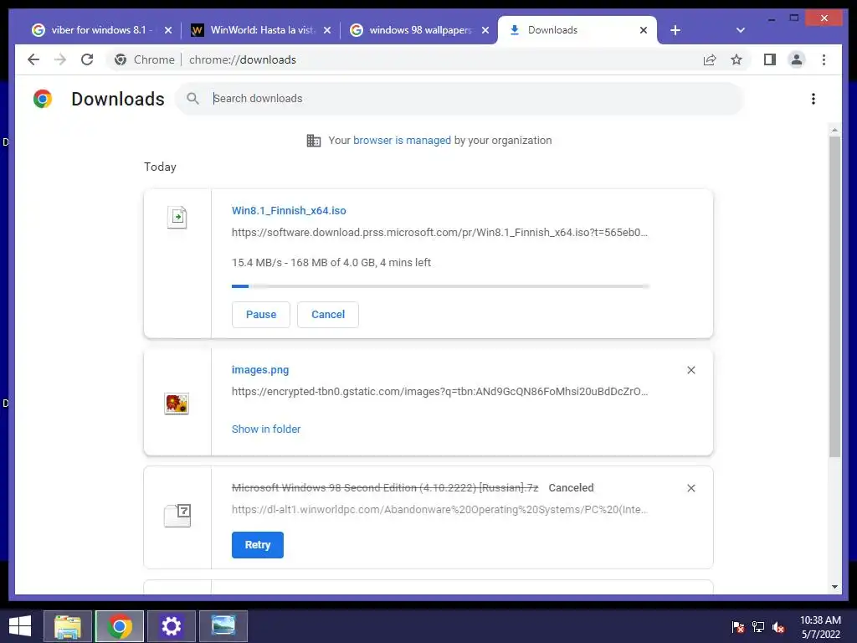Screen dimensions: 857x643
Task: Open the picture viewer taskbar app
Action: 223,626
